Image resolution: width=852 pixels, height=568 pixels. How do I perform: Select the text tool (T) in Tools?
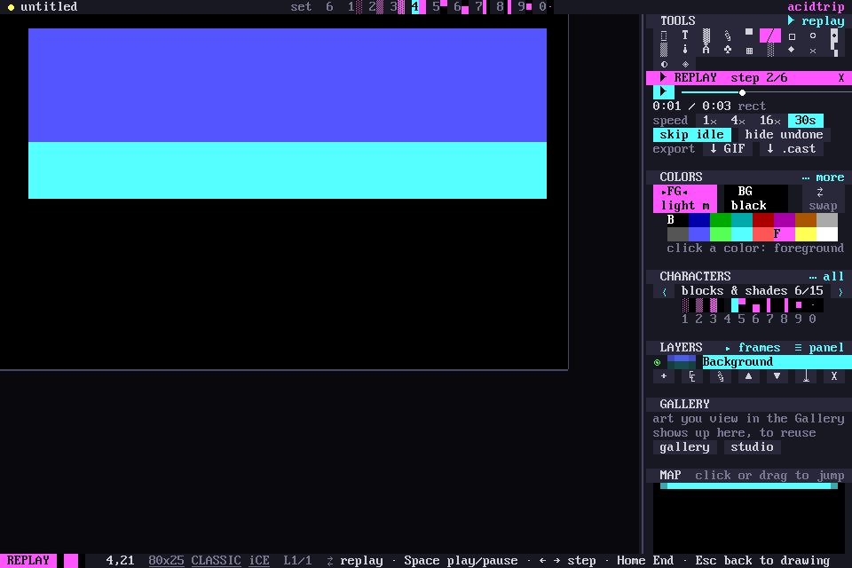(x=684, y=35)
